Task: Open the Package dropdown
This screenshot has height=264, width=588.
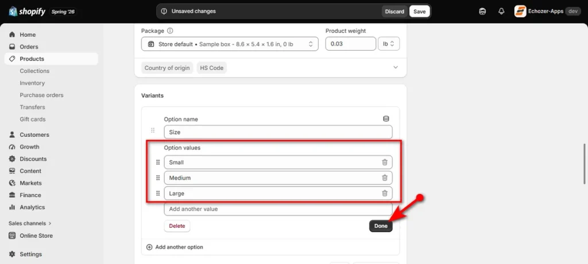Action: point(230,44)
